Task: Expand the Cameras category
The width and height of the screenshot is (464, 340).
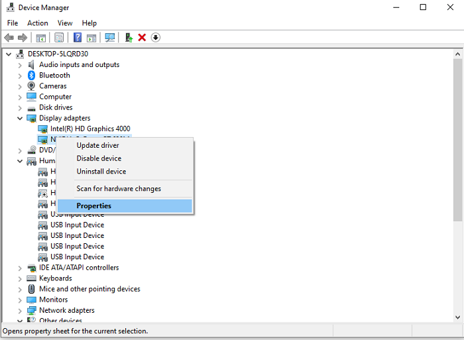Action: pos(20,86)
